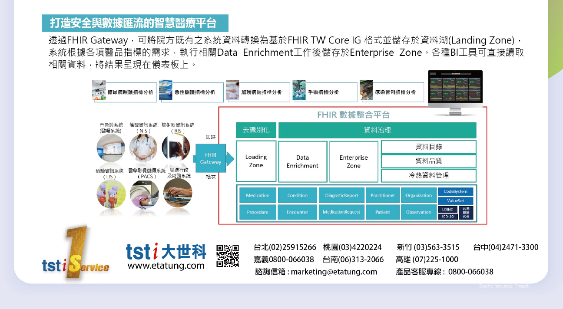Screen dimensions: 563x309
Task: Open the 糖尿病照護指標分析 tab
Action: pos(124,92)
